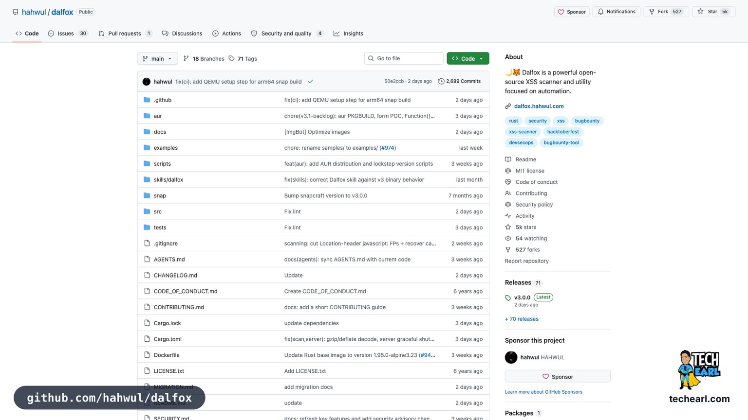748x420 pixels.
Task: Show the + 70 releases link
Action: tap(522, 319)
